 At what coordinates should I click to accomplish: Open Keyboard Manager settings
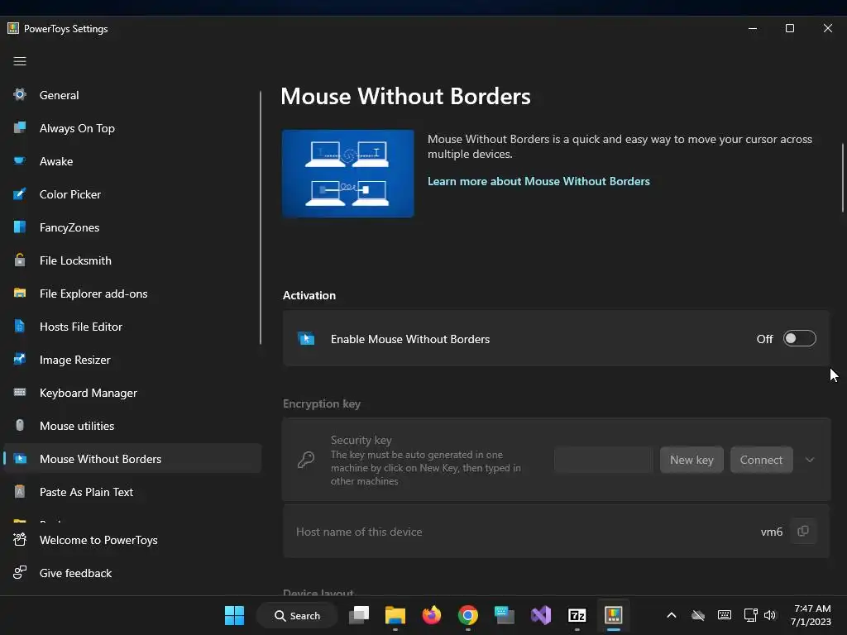pos(132,393)
